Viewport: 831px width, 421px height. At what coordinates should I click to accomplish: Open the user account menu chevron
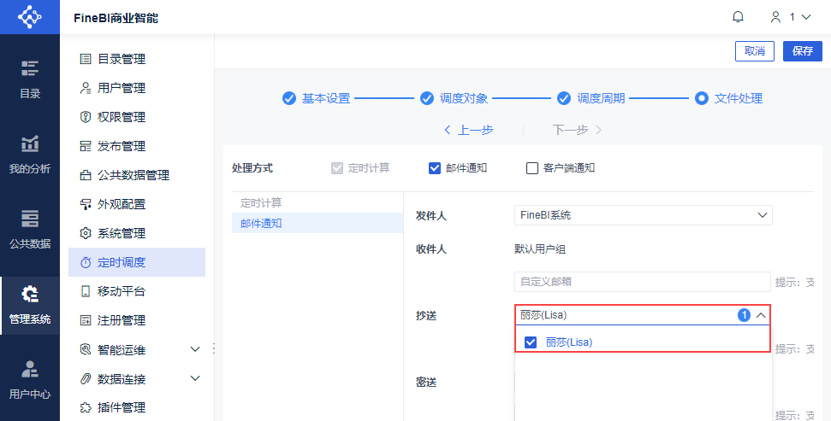point(806,17)
